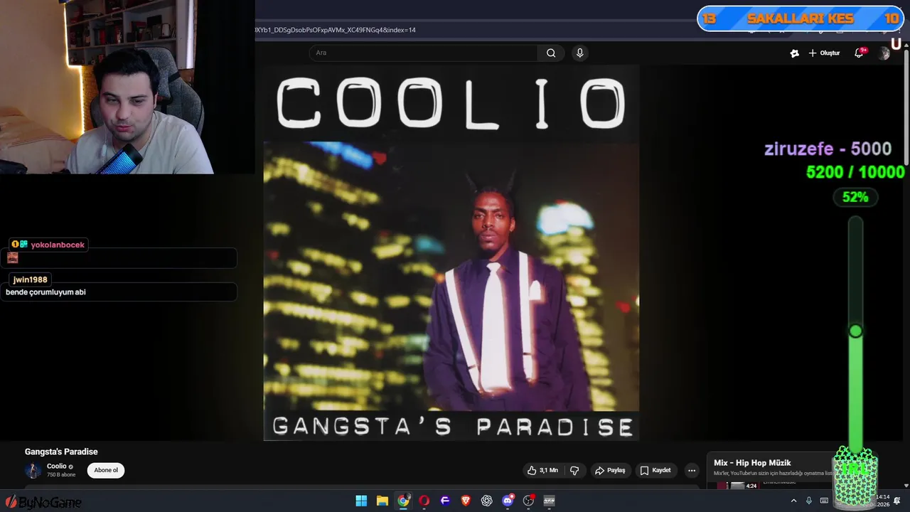The image size is (910, 512).
Task: Click the Coolio channel avatar
Action: click(x=33, y=470)
